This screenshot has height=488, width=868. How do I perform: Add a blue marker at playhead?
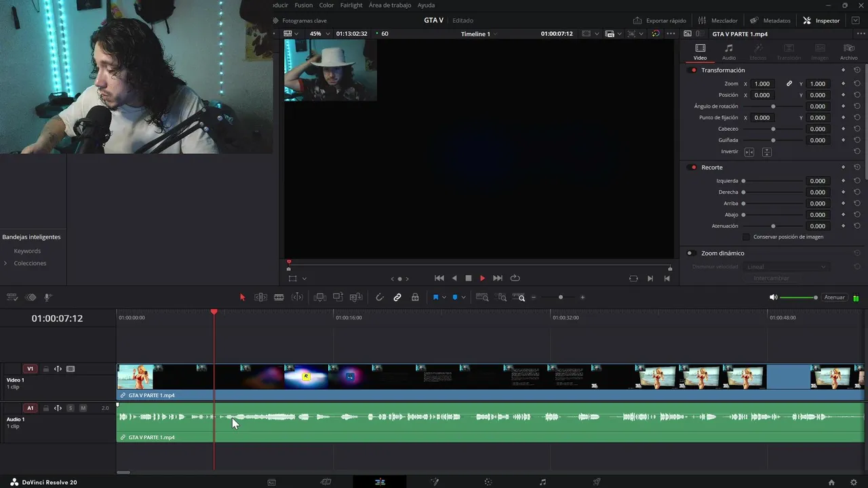pos(454,297)
